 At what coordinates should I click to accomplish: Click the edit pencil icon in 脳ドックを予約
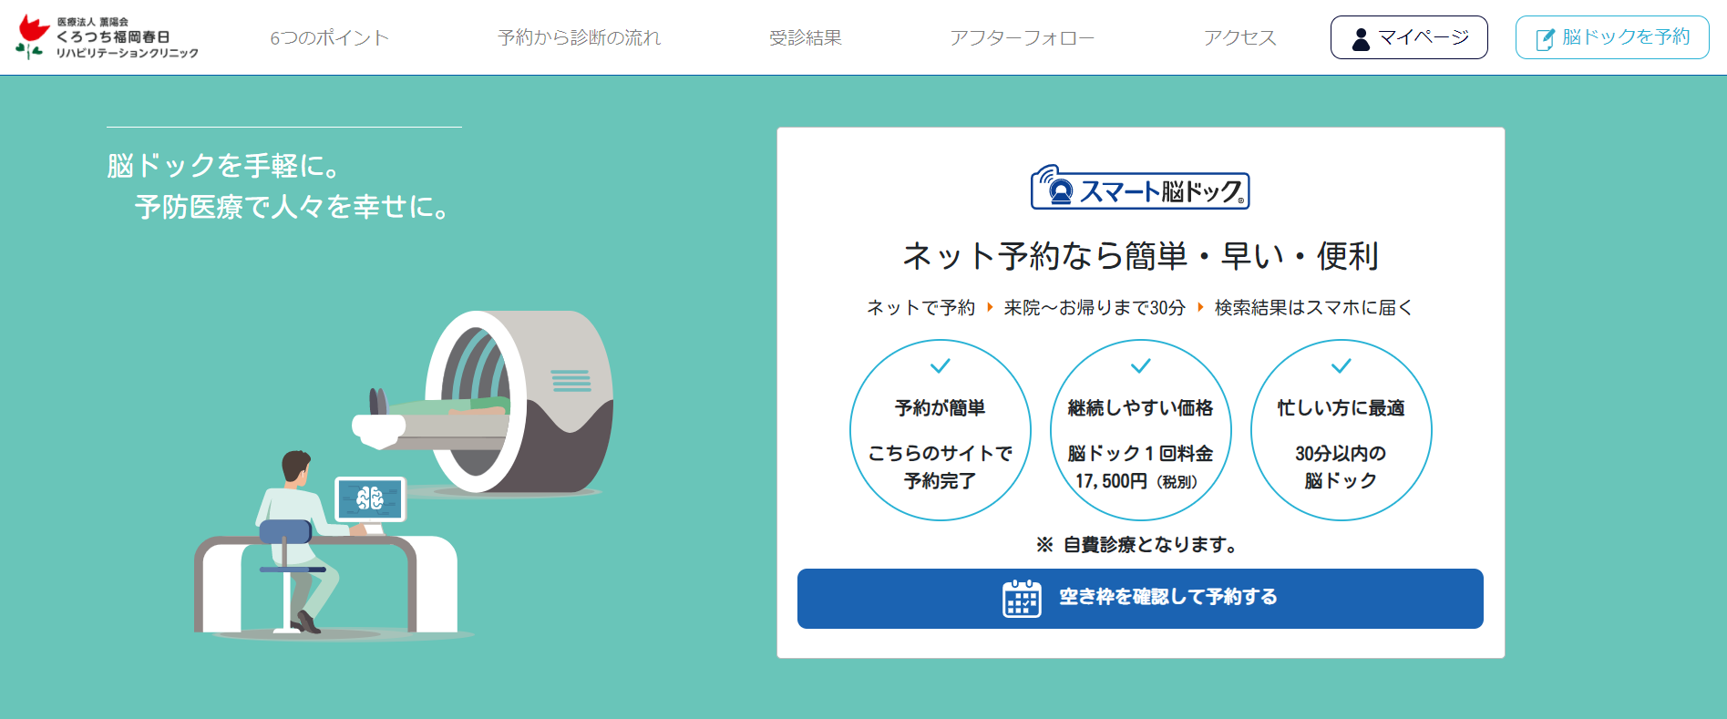coord(1545,39)
